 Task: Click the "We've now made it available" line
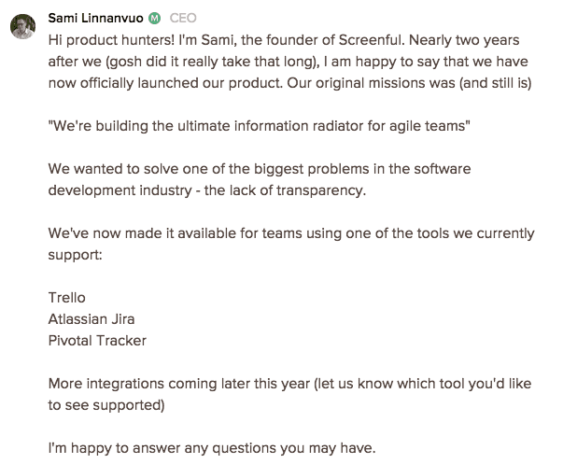pos(291,233)
